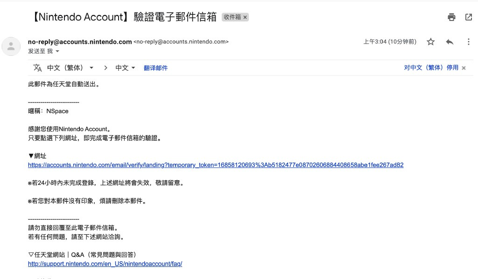Open the more options three-dot menu
This screenshot has height=279, width=478.
pyautogui.click(x=469, y=41)
